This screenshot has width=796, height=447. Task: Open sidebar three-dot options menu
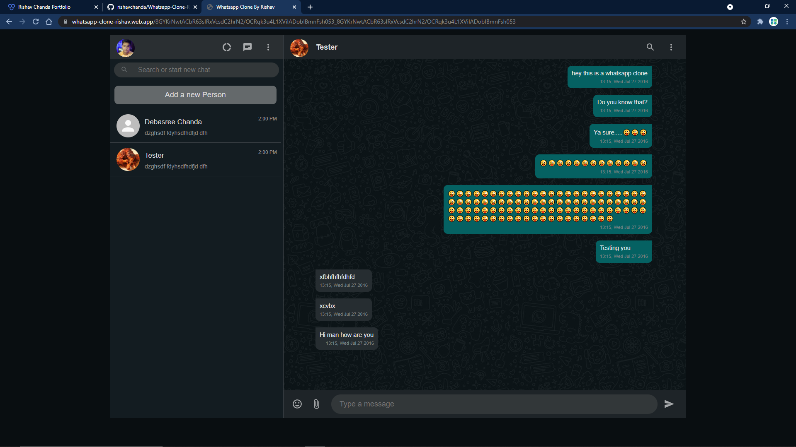click(x=268, y=47)
